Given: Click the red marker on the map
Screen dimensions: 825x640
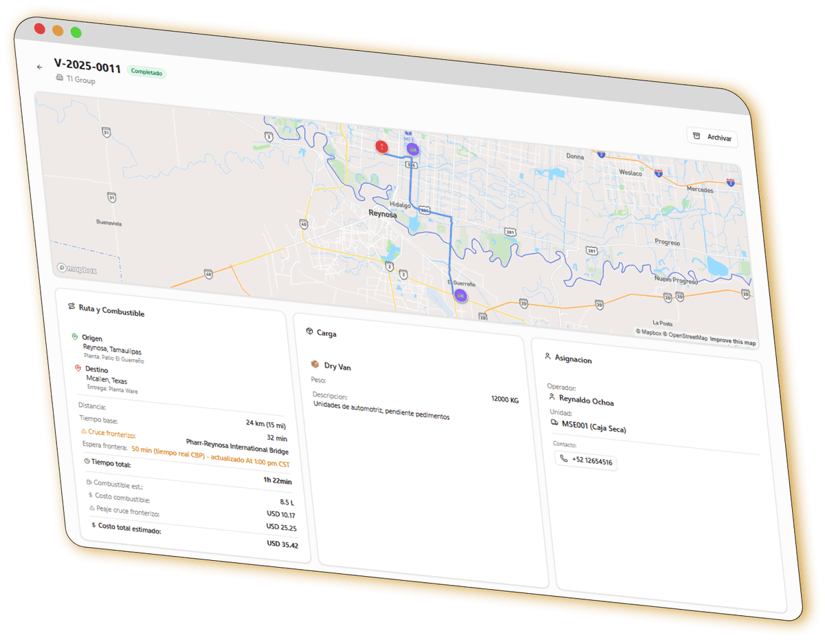Looking at the screenshot, I should [381, 146].
